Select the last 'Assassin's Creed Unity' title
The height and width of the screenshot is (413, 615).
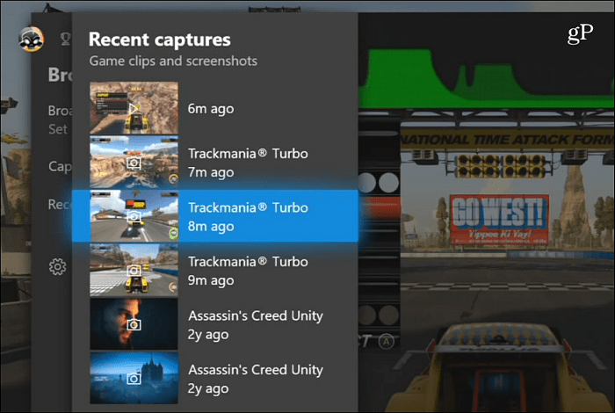[256, 370]
